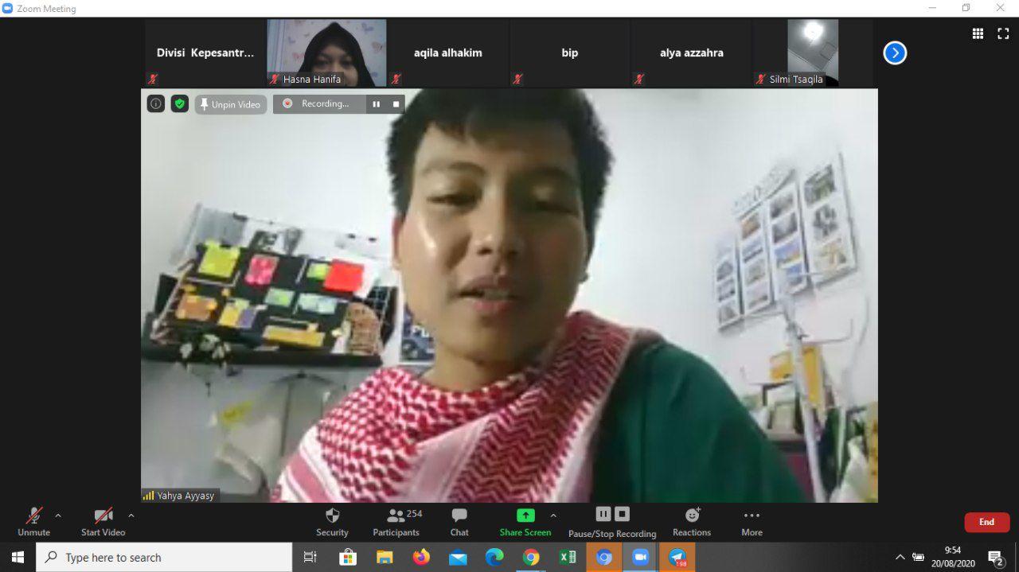Viewport: 1019px width, 572px height.
Task: Pause recording from the top Recording indicator
Action: [376, 104]
